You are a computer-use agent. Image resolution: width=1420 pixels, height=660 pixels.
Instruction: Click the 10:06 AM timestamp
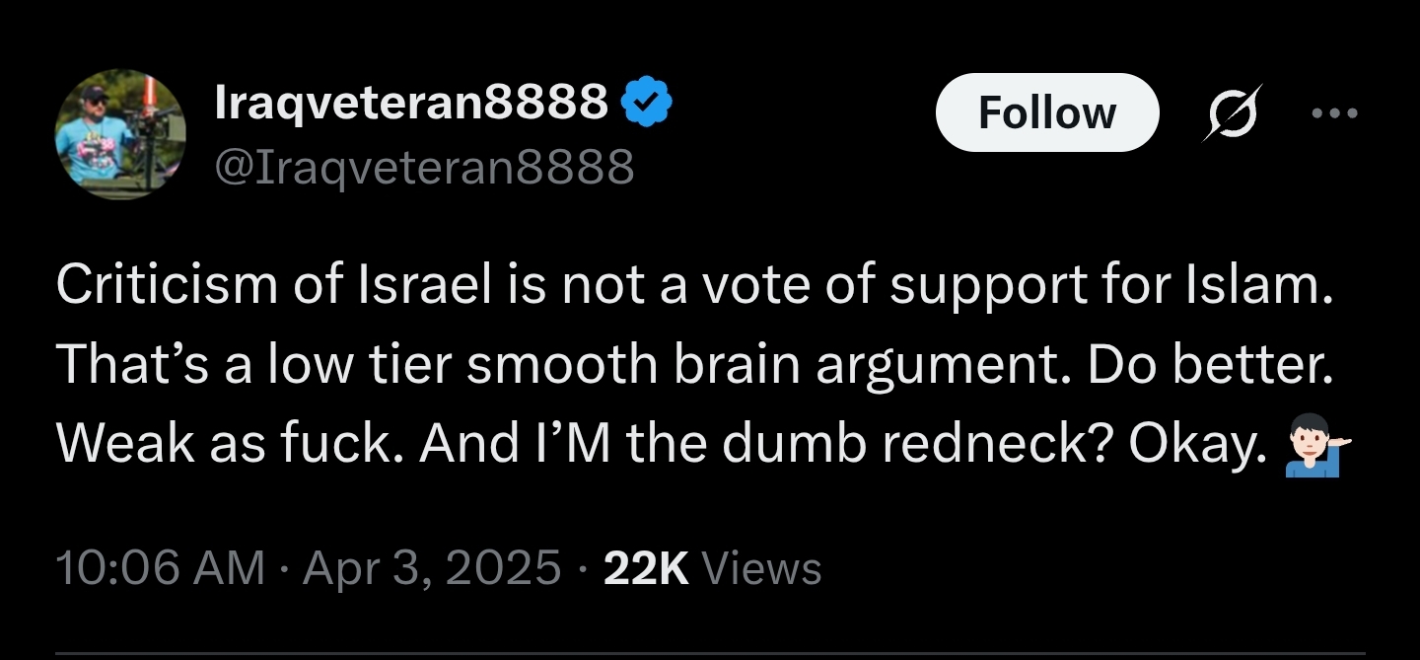point(161,568)
